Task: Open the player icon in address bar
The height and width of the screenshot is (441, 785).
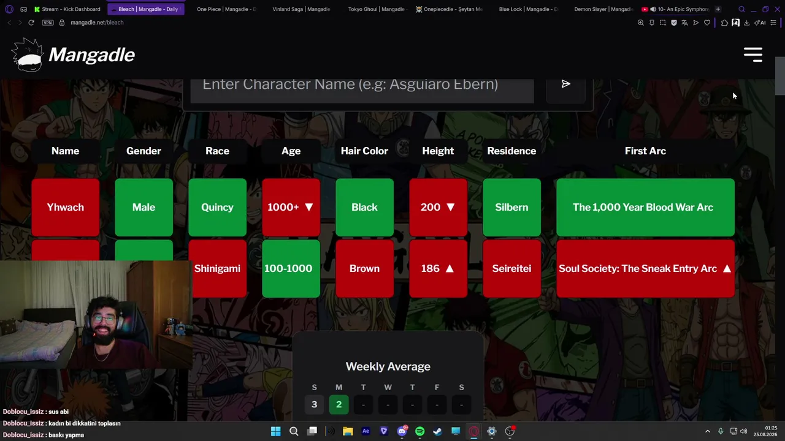Action: coord(696,23)
